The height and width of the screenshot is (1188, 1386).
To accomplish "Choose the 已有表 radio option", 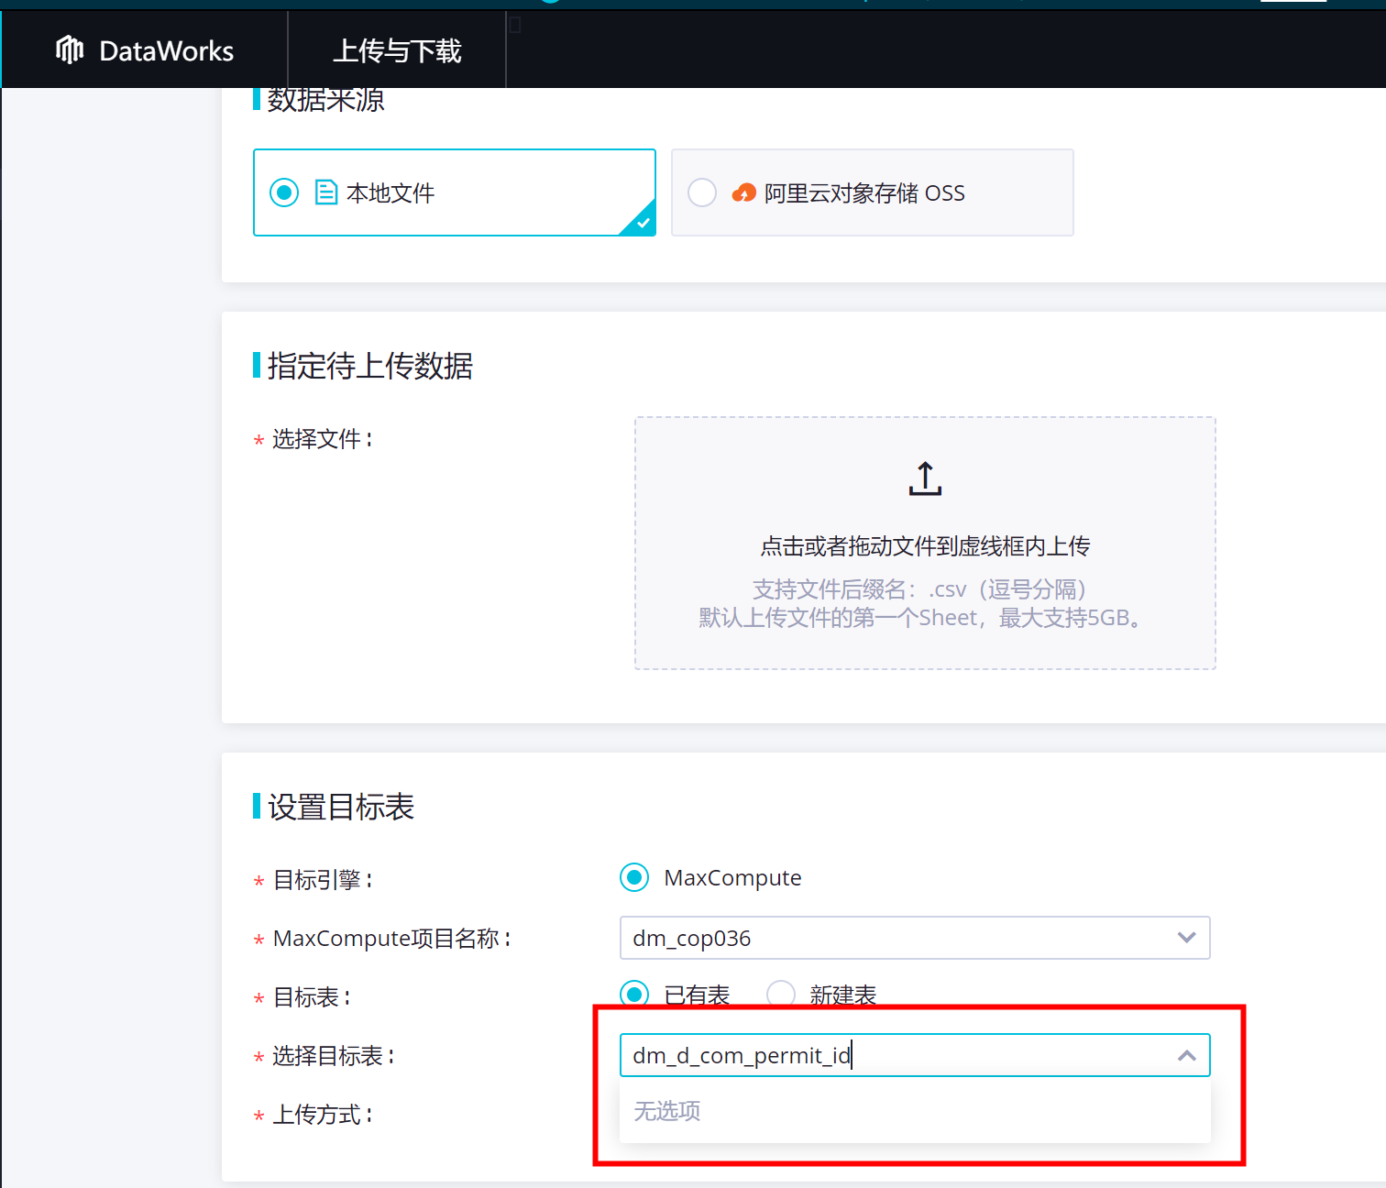I will [634, 994].
